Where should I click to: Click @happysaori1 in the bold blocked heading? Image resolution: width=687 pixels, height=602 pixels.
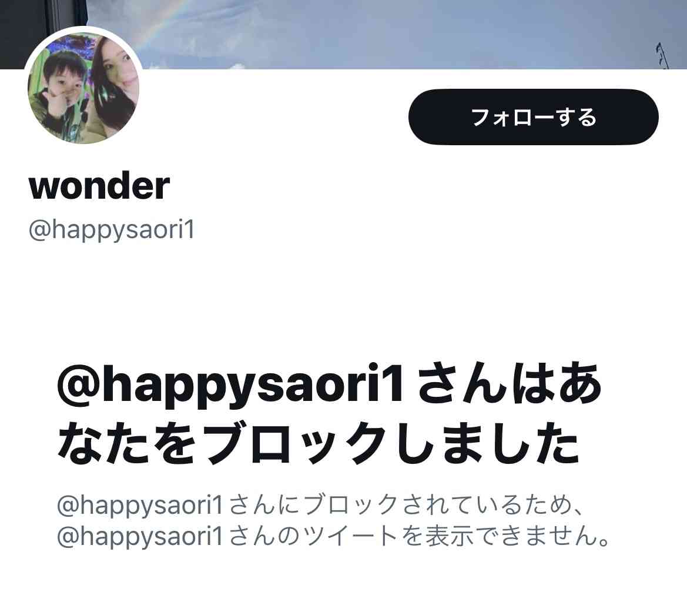click(230, 386)
